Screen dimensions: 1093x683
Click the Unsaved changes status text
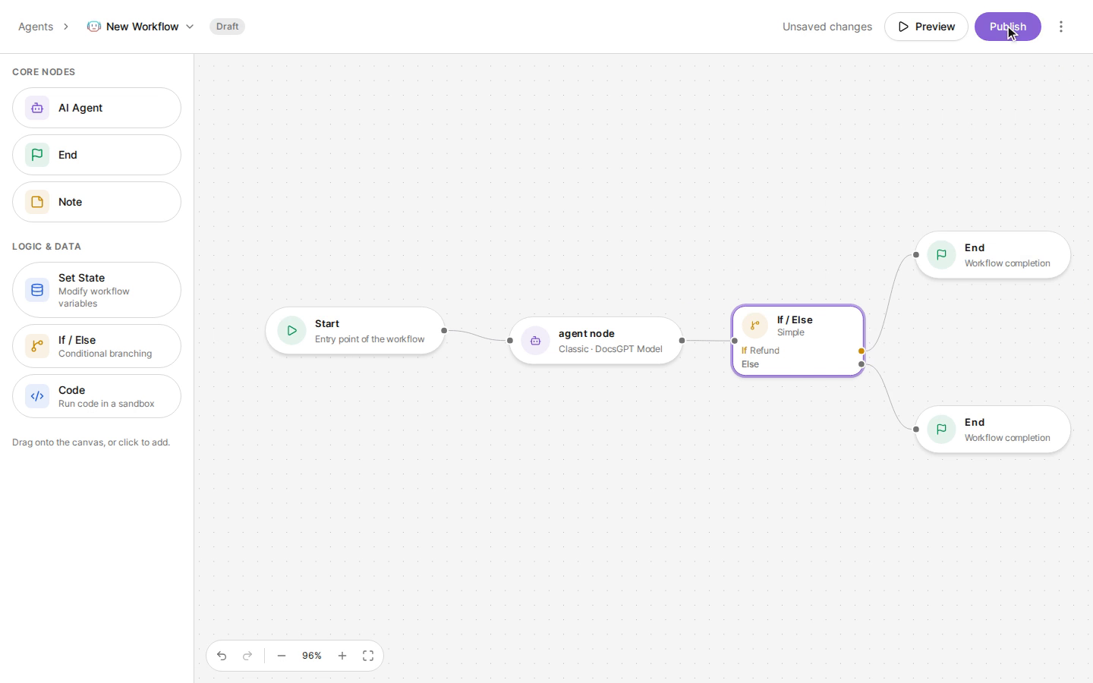(827, 27)
